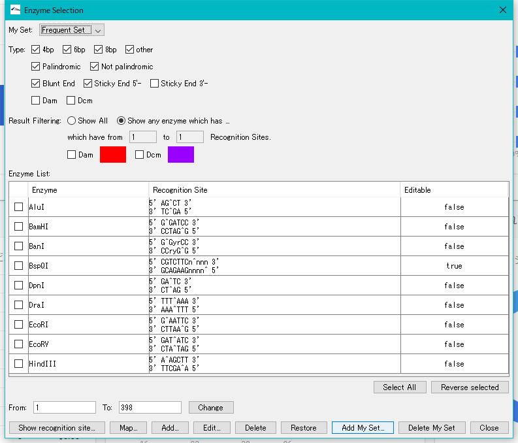518x443 pixels.
Task: Click the Recognition Site column header
Action: [274, 190]
